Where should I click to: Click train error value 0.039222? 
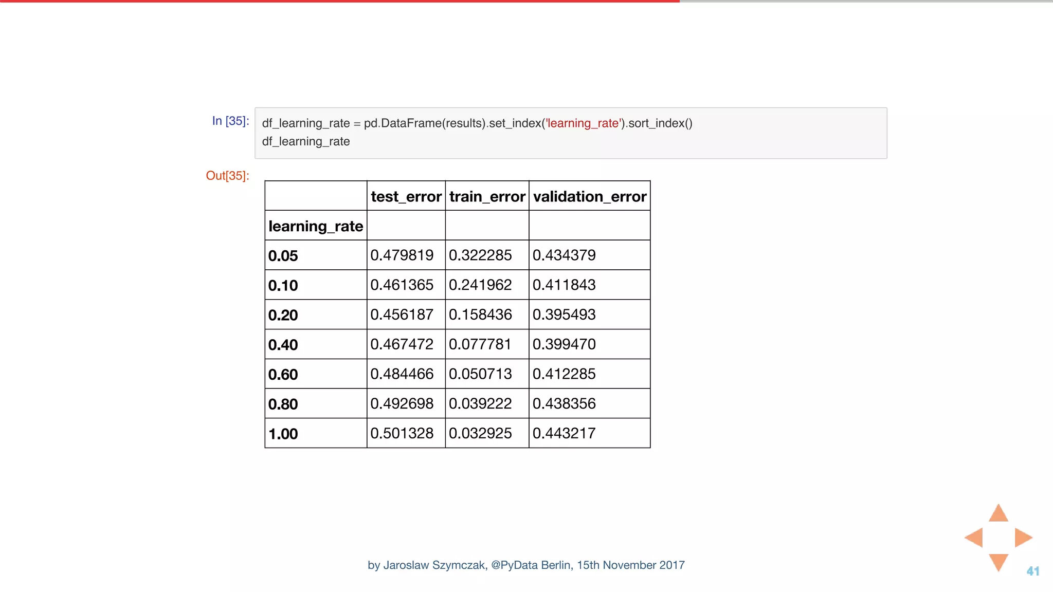click(480, 403)
